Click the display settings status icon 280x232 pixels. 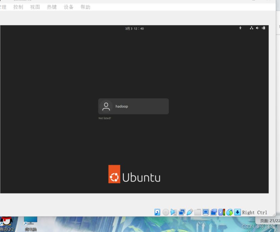pyautogui.click(x=206, y=212)
